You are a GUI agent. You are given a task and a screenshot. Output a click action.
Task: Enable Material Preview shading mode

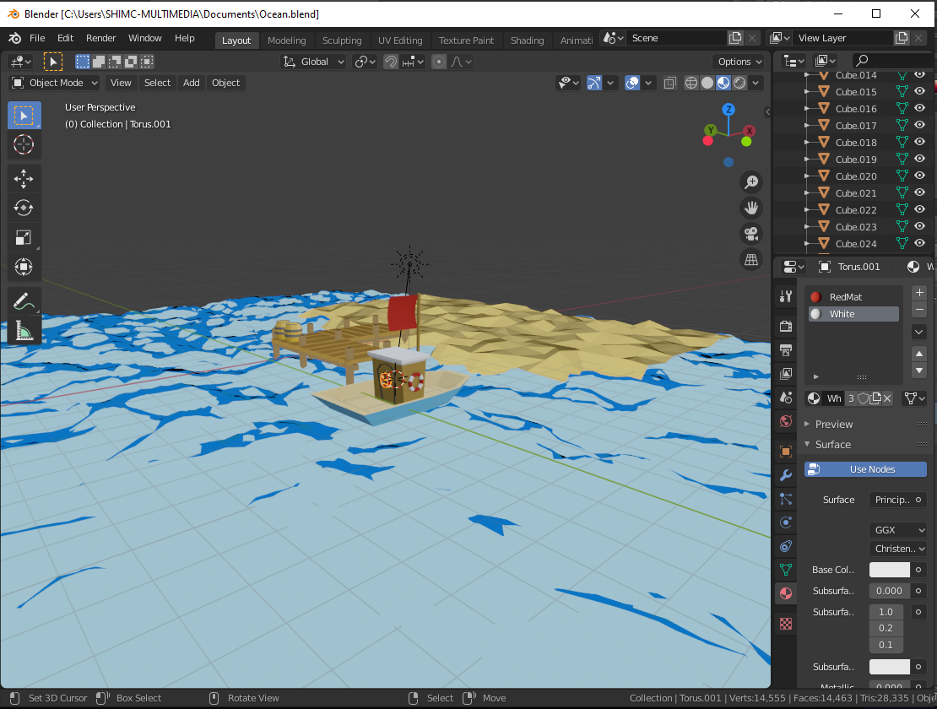tap(722, 82)
